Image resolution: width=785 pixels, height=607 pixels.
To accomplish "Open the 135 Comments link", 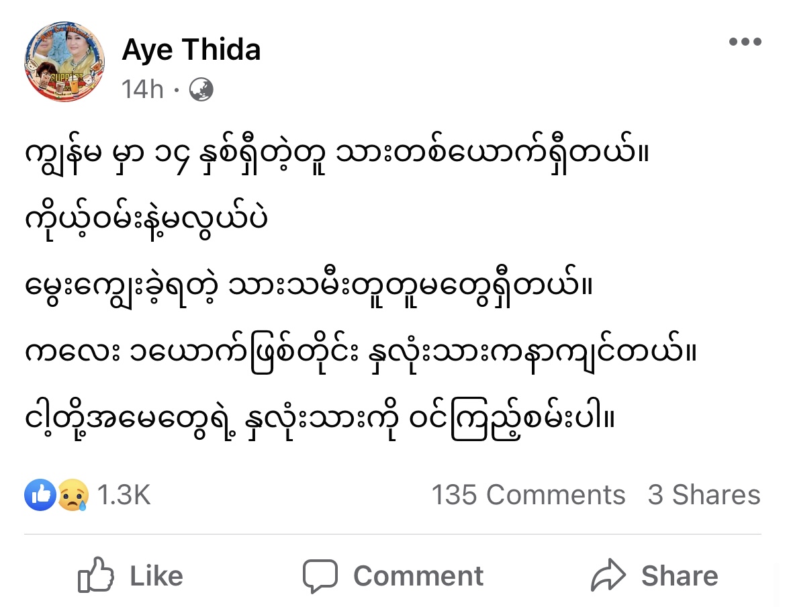I will coord(528,496).
